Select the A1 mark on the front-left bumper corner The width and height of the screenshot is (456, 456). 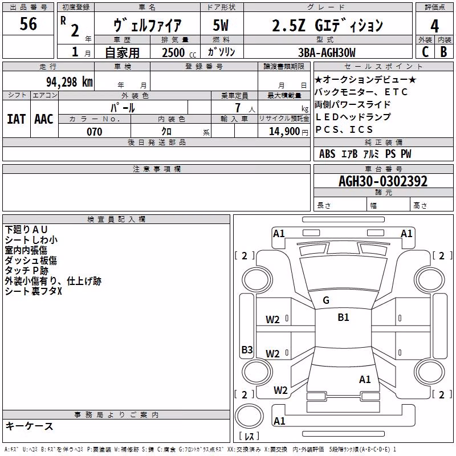279,234
